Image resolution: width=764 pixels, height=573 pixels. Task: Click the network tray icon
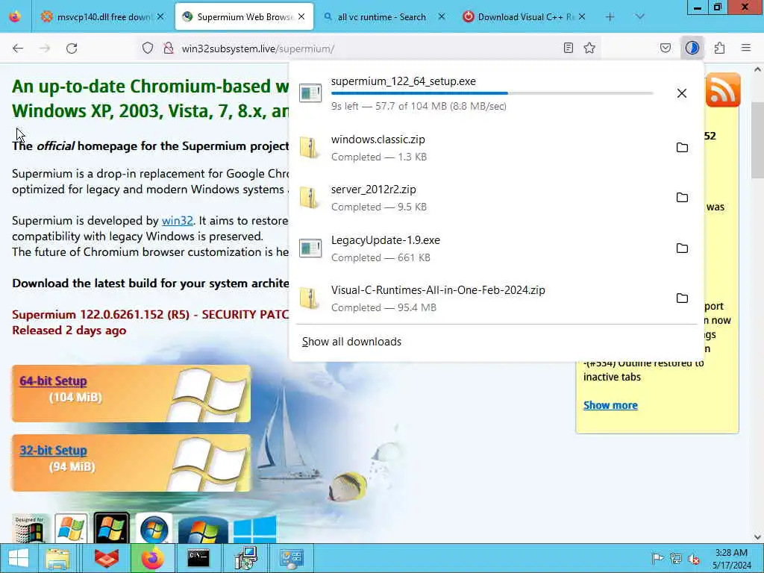(676, 558)
